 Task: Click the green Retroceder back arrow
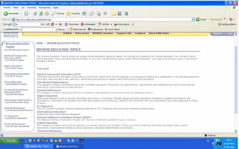6,13
